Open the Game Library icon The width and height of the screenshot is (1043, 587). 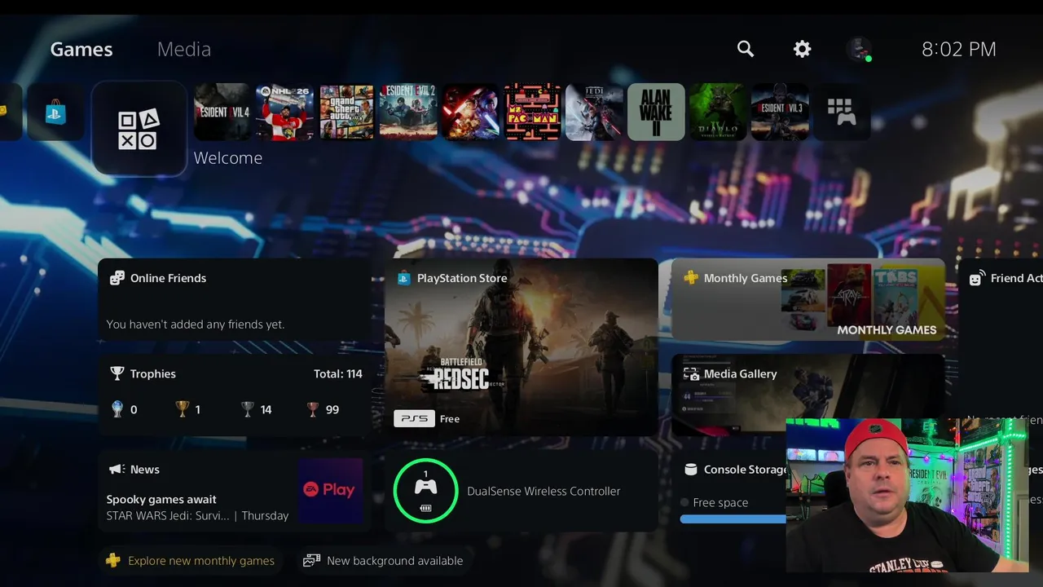[x=842, y=112]
